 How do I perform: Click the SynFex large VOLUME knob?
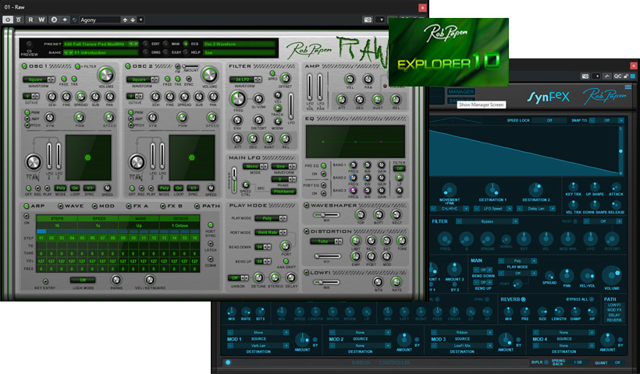point(612,276)
